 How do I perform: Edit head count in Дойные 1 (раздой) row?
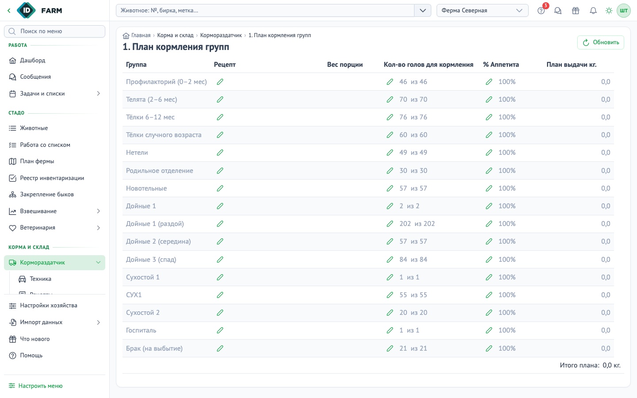390,224
